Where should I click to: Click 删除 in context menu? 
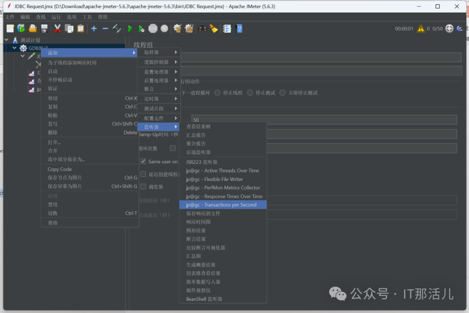click(89, 133)
